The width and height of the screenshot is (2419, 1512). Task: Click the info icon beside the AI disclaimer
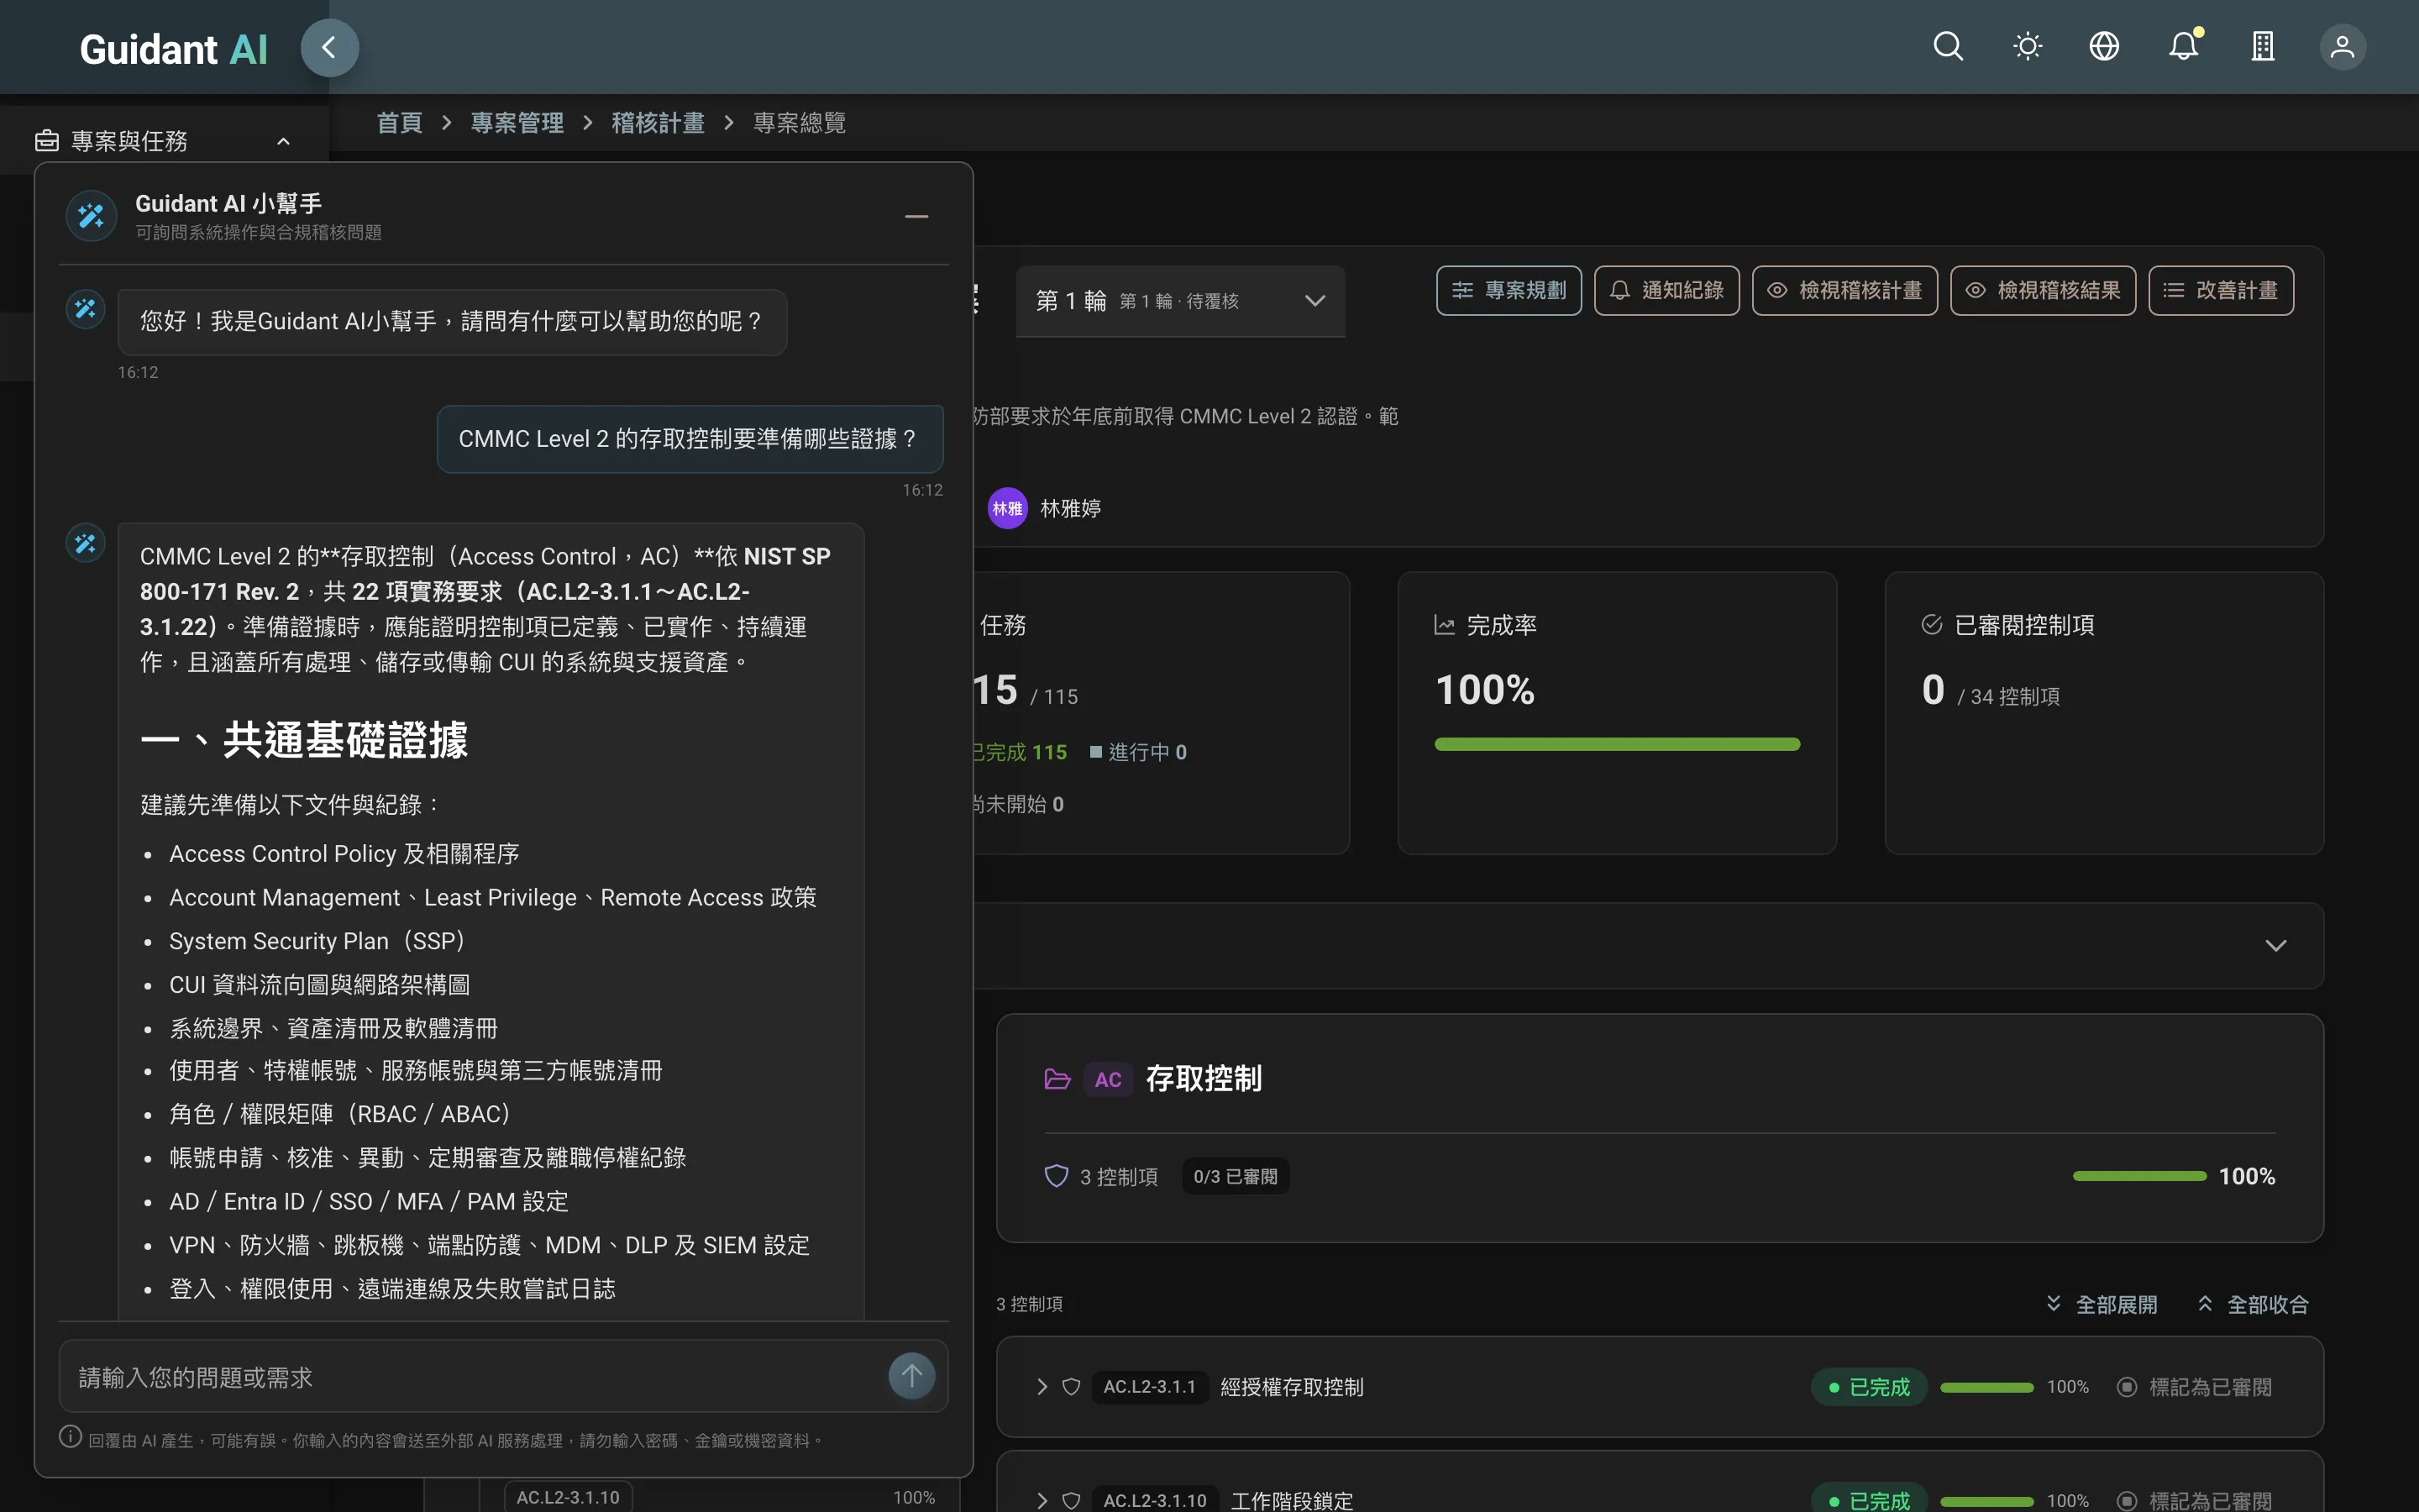(70, 1437)
